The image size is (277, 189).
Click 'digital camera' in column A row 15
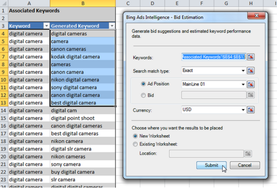pos(29,118)
